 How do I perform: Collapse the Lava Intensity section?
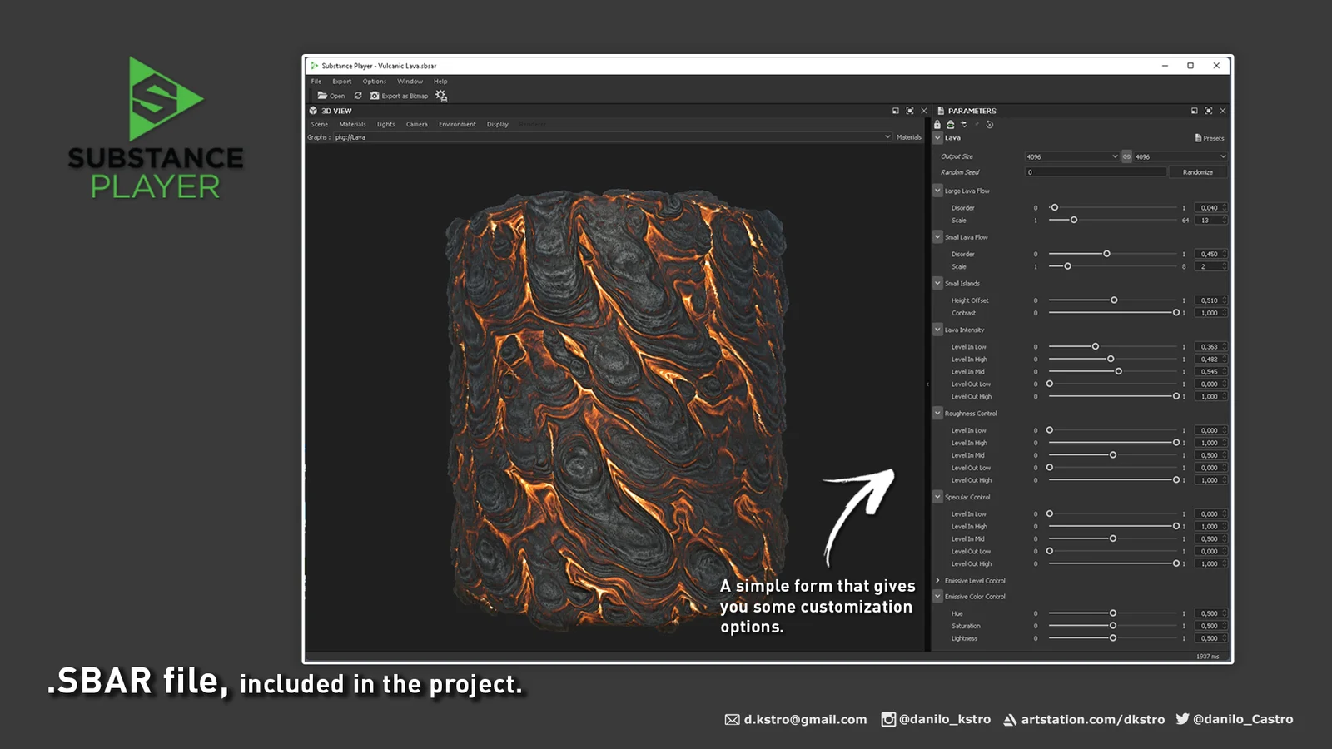click(x=937, y=330)
